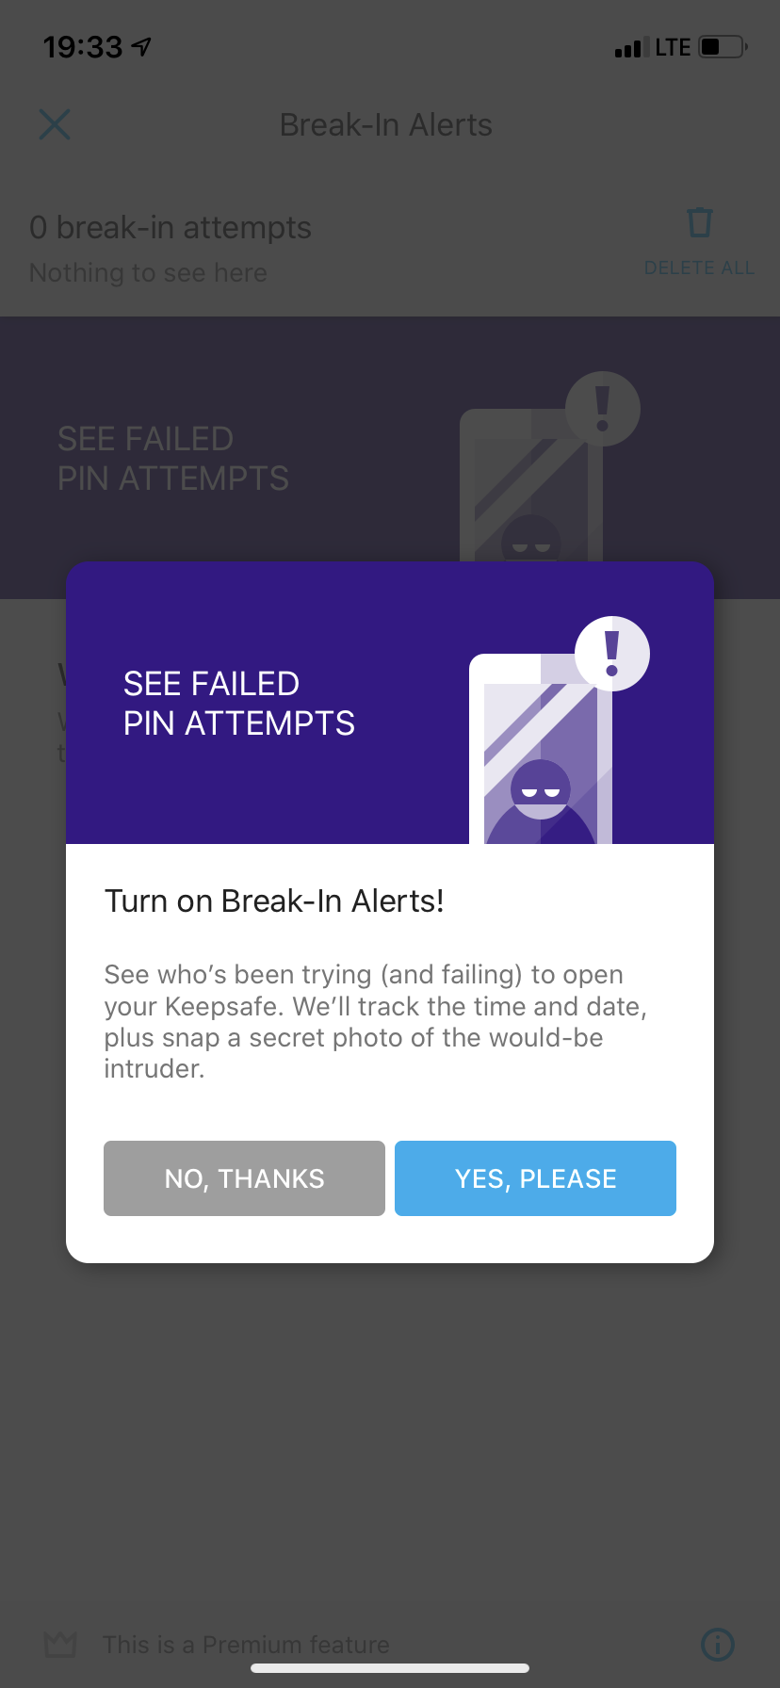780x1688 pixels.
Task: Tap the Break-In Alerts page title
Action: 386,125
